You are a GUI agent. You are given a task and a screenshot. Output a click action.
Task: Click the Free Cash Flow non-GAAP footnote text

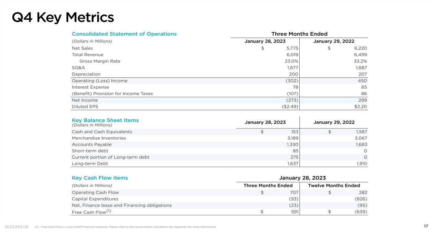(125, 227)
